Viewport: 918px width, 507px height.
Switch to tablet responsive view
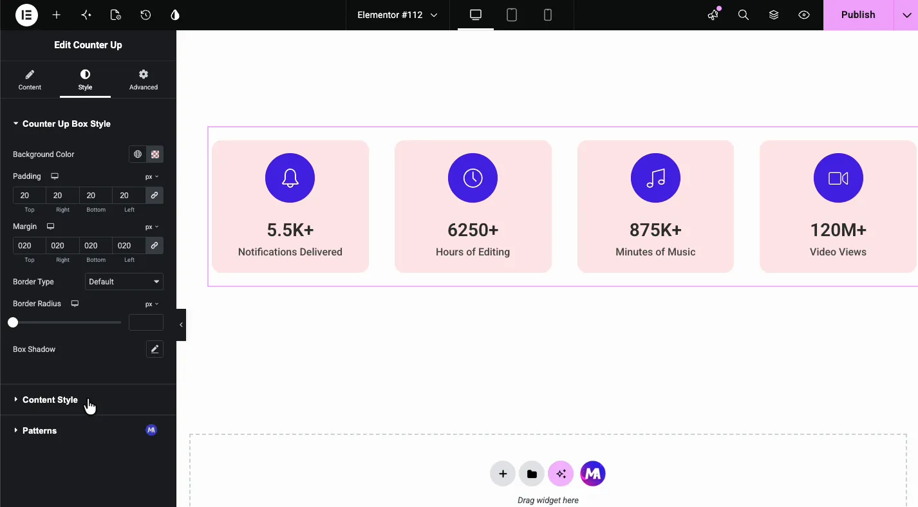point(512,15)
